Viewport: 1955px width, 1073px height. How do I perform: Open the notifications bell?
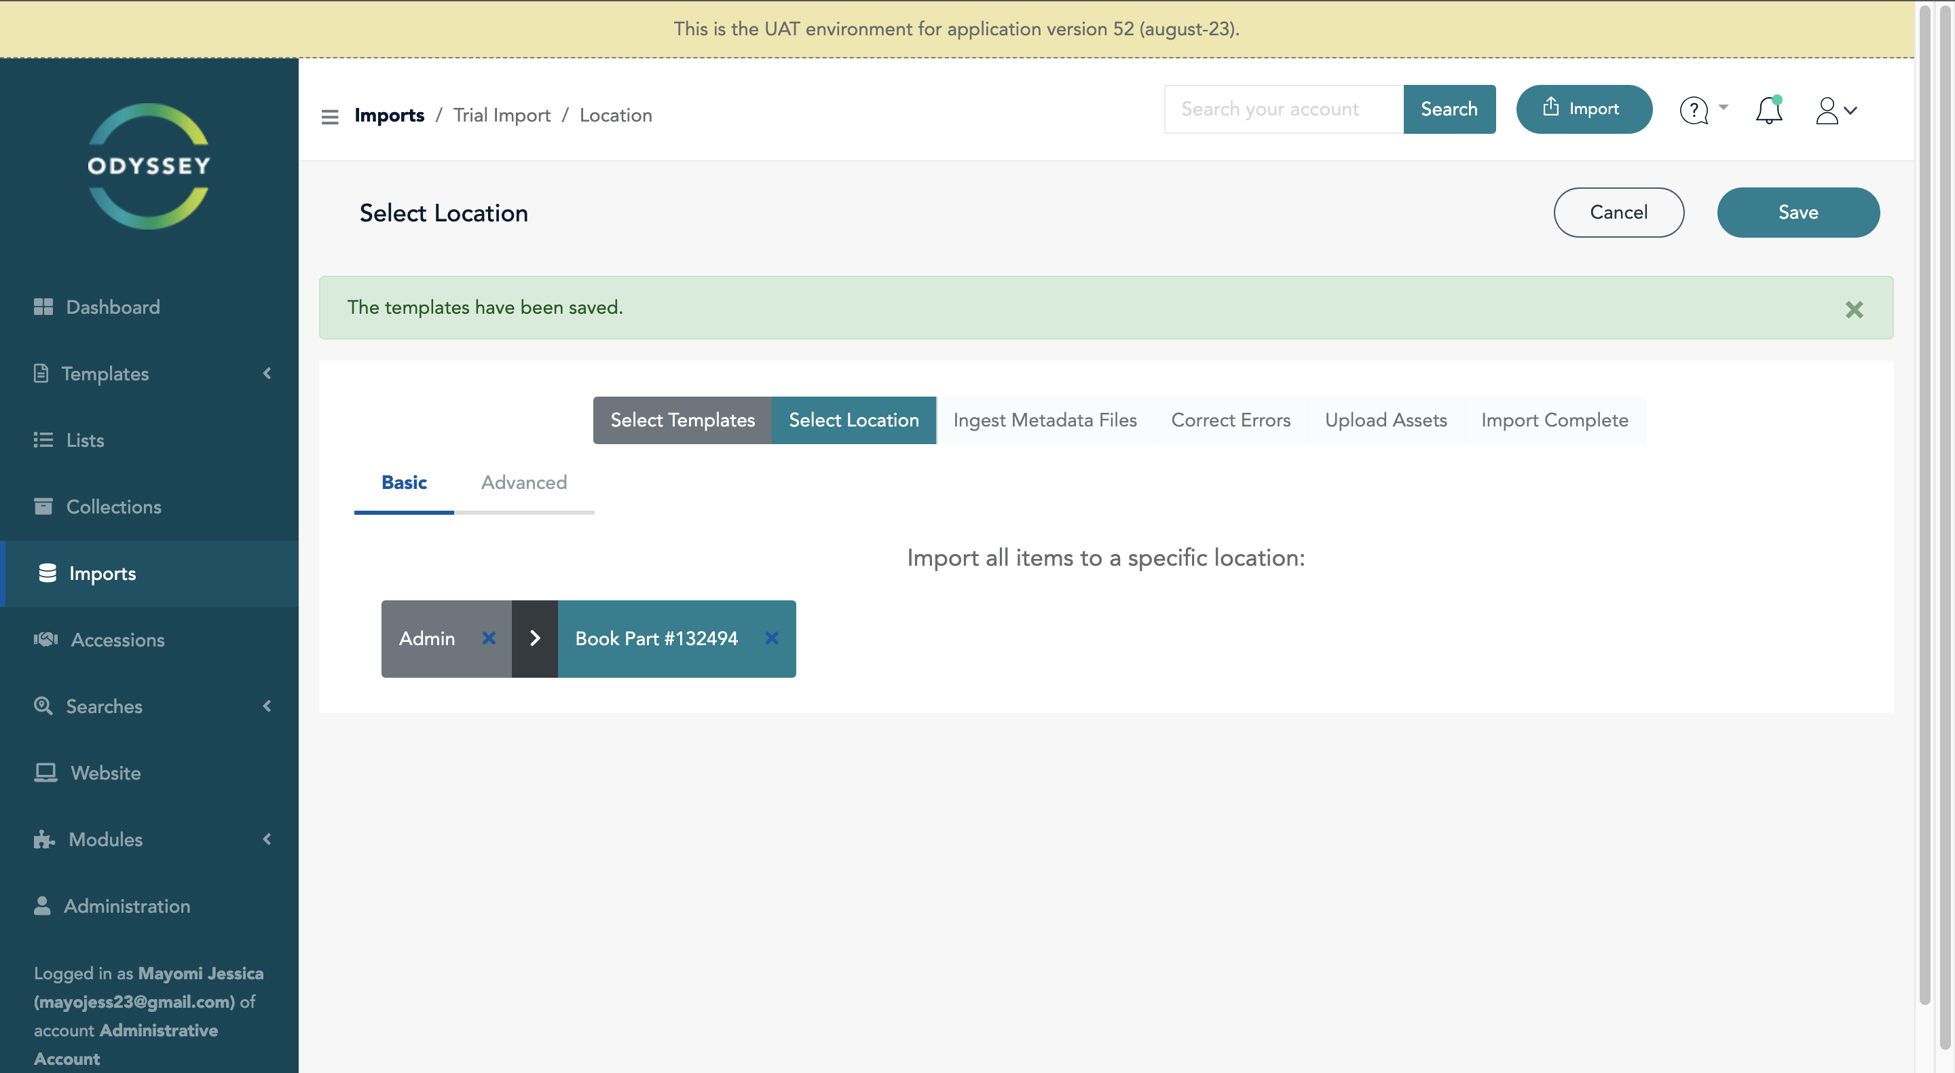1768,110
